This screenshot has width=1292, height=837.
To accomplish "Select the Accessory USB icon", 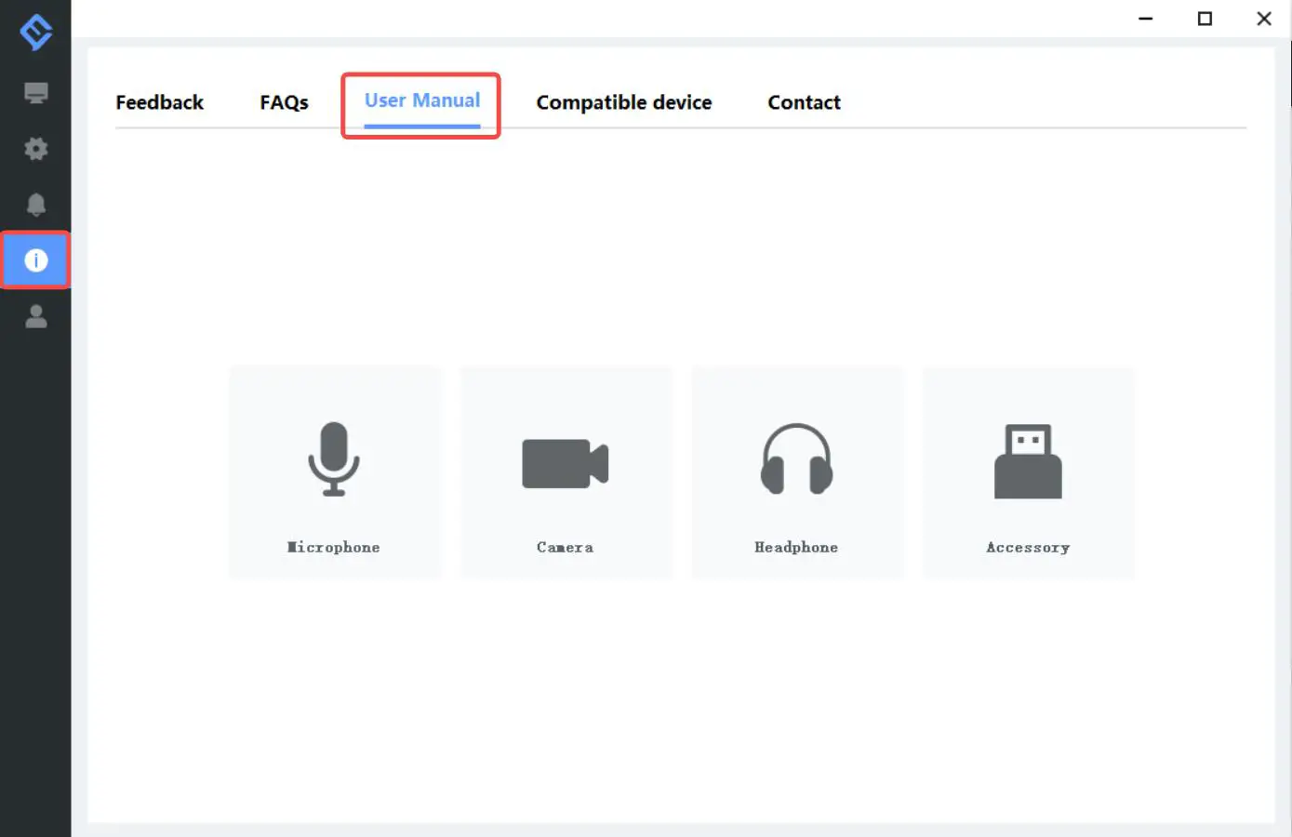I will tap(1028, 461).
